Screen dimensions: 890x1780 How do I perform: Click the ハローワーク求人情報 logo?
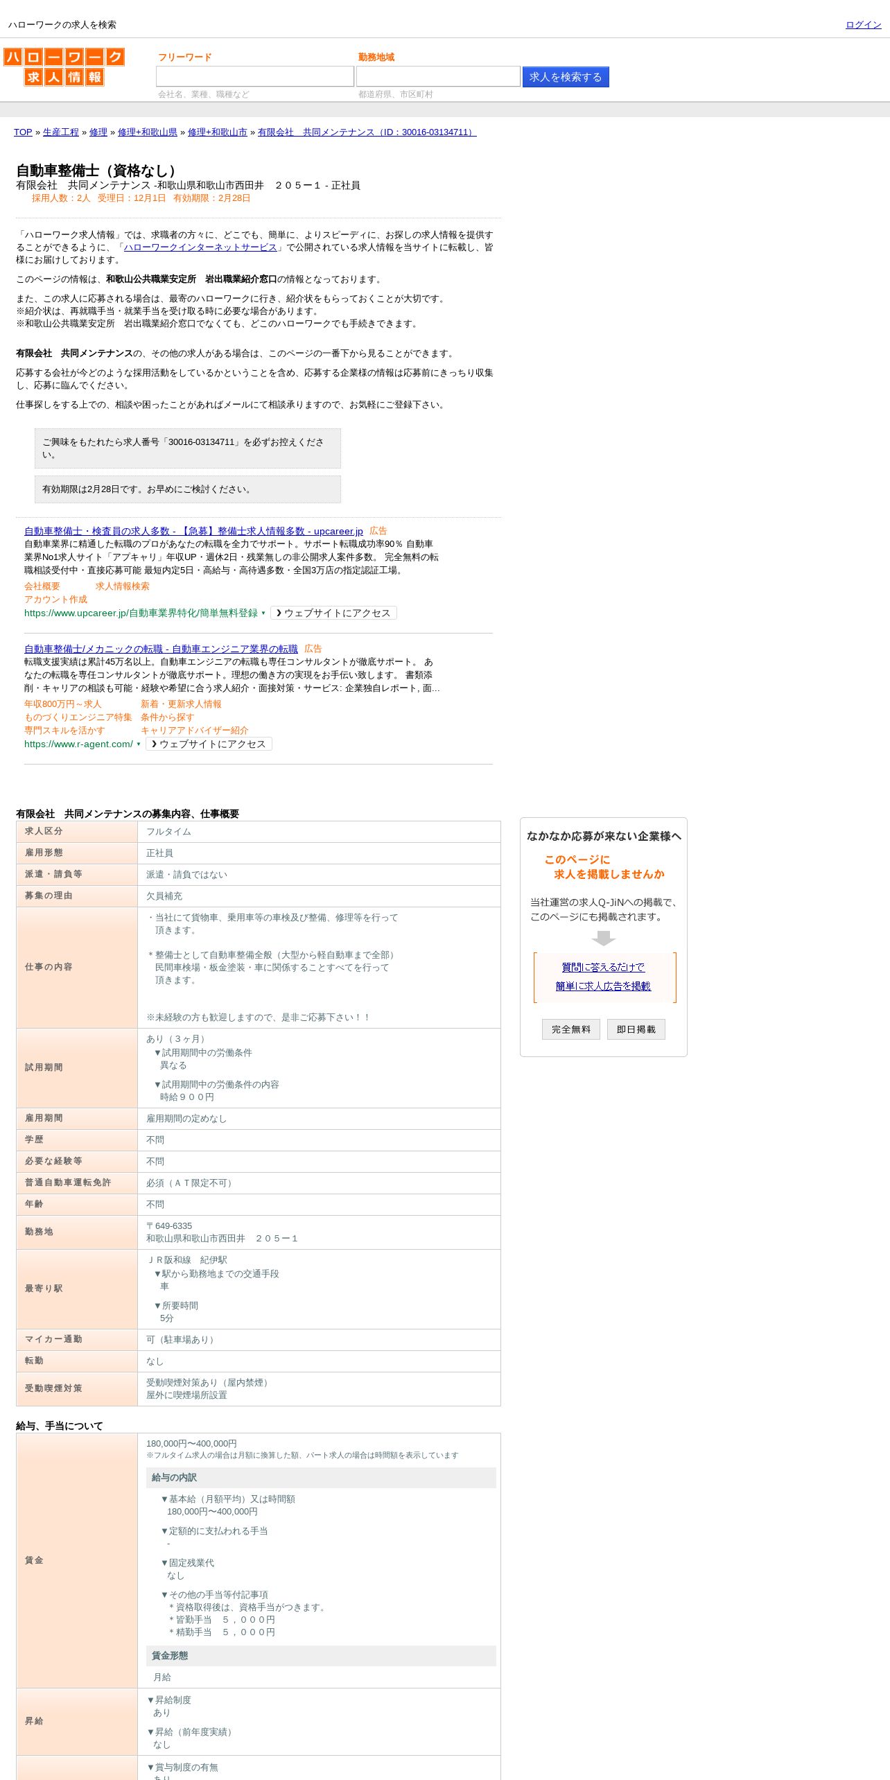[x=64, y=67]
